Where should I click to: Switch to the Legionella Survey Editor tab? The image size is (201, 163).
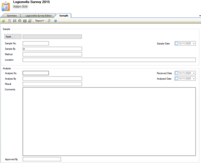[x=38, y=16]
